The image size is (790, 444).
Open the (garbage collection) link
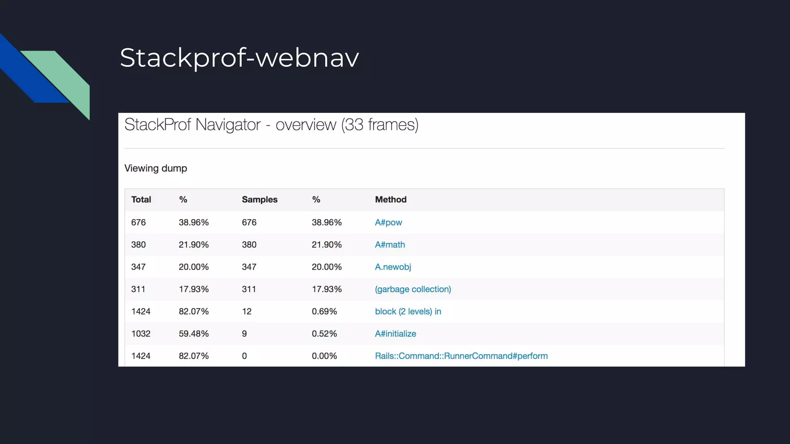point(413,289)
